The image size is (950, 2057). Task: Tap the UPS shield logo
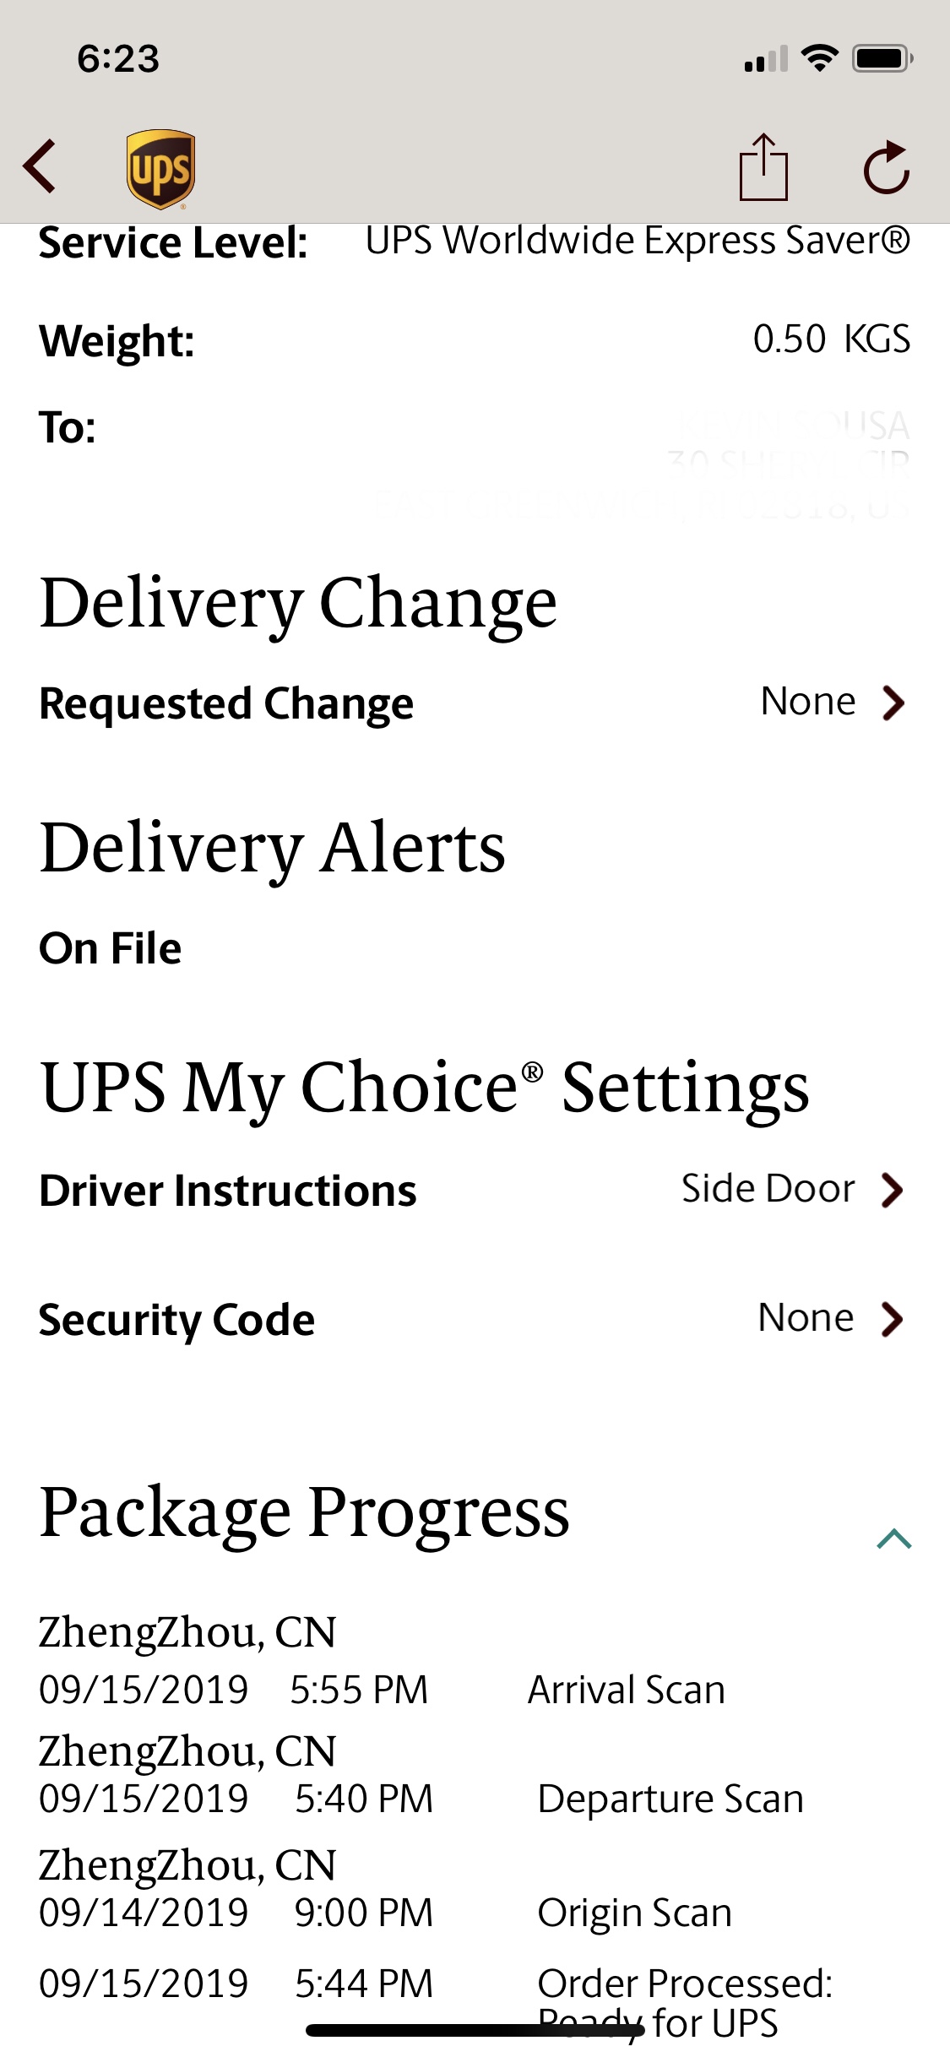[x=160, y=169]
